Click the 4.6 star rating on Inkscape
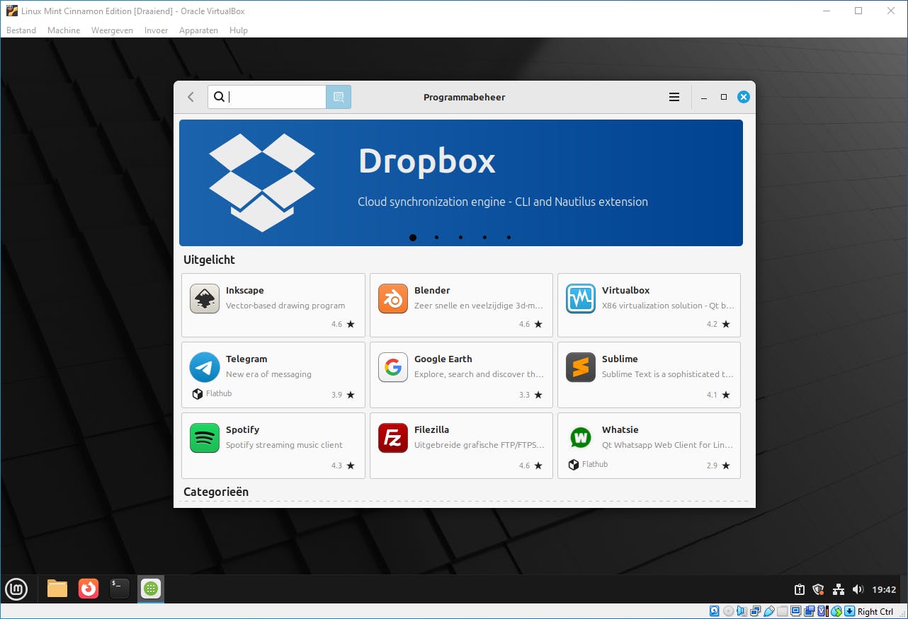This screenshot has width=908, height=619. (343, 325)
